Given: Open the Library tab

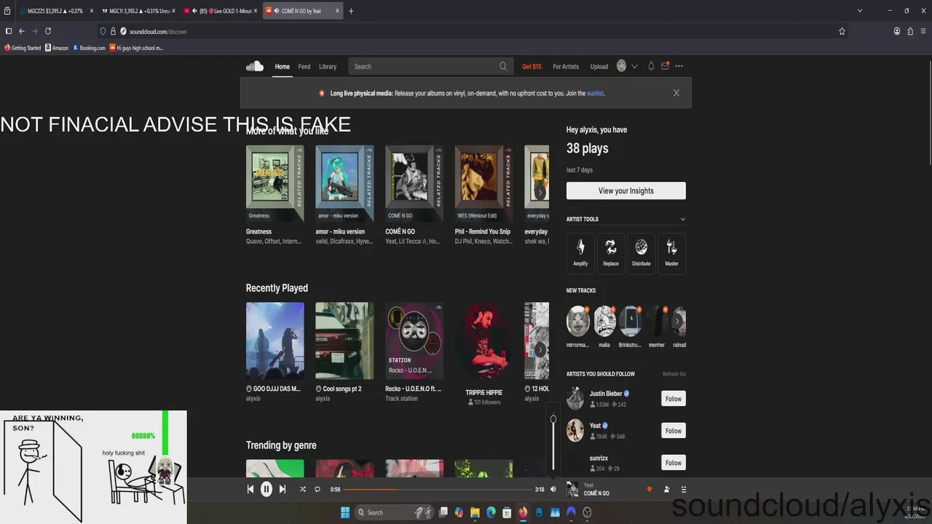Looking at the screenshot, I should point(328,66).
